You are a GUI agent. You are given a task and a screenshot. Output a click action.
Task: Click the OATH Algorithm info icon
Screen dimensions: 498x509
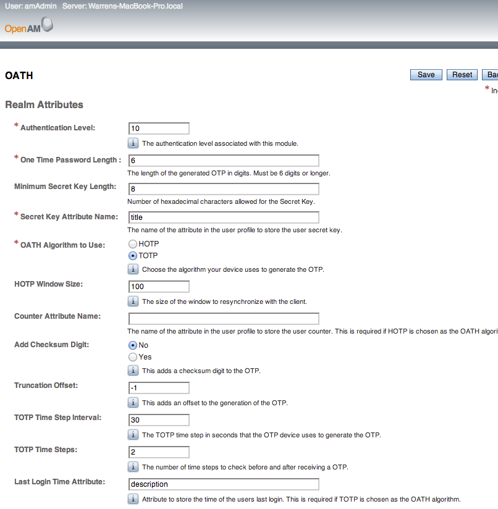[133, 269]
